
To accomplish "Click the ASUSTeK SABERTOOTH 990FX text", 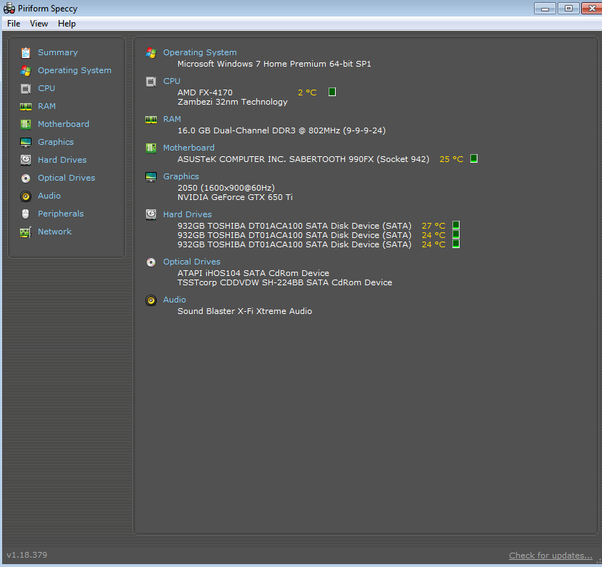I will (304, 159).
